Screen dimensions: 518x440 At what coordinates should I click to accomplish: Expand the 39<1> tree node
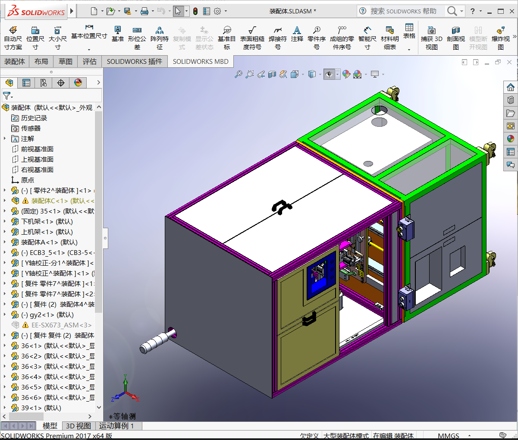5,408
